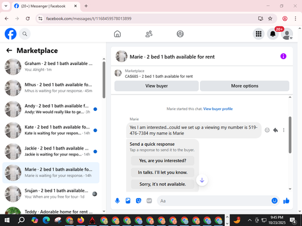Open the Windows Start button
The height and width of the screenshot is (226, 302).
[7, 220]
